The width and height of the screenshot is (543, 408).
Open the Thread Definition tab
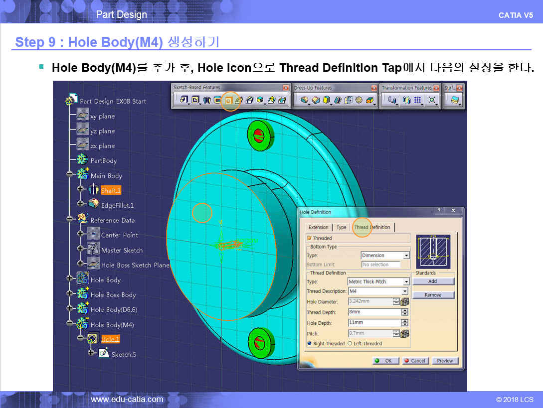point(372,228)
